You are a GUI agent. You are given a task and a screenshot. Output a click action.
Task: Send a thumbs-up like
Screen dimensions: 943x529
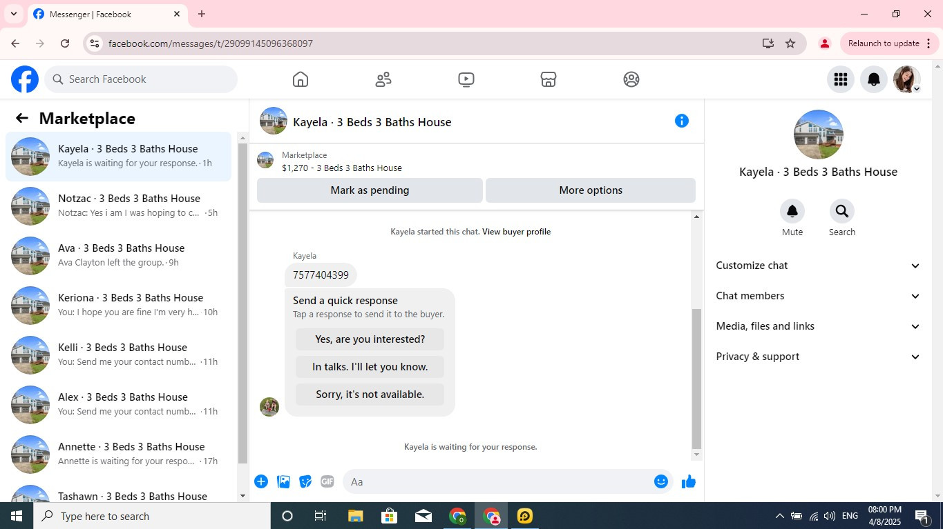click(x=689, y=481)
